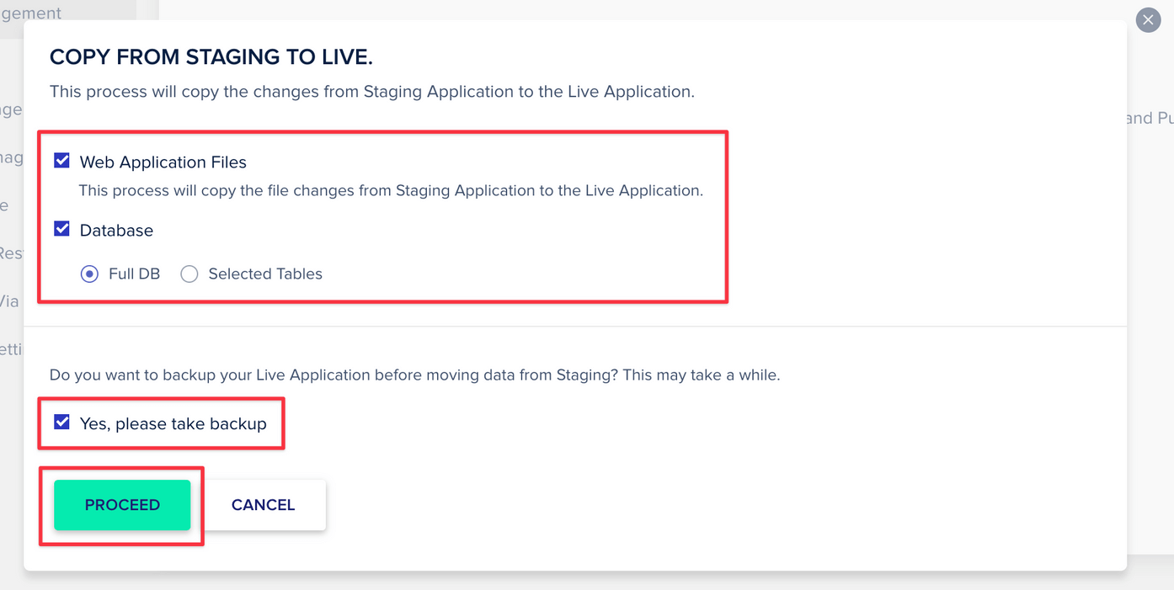The width and height of the screenshot is (1174, 590).
Task: Click the 'COPY FROM STAGING TO LIVE.' heading
Action: (211, 57)
